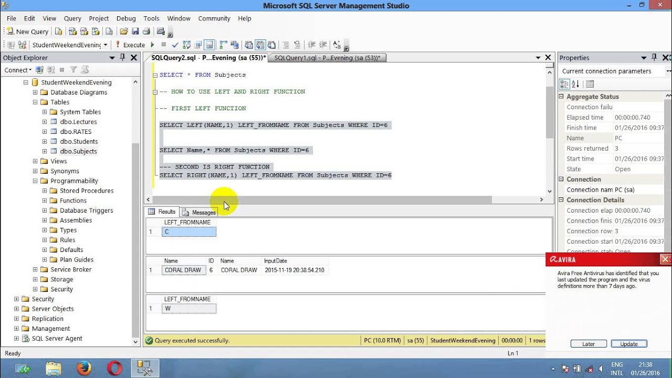
Task: Open Opera from the taskbar
Action: [114, 367]
